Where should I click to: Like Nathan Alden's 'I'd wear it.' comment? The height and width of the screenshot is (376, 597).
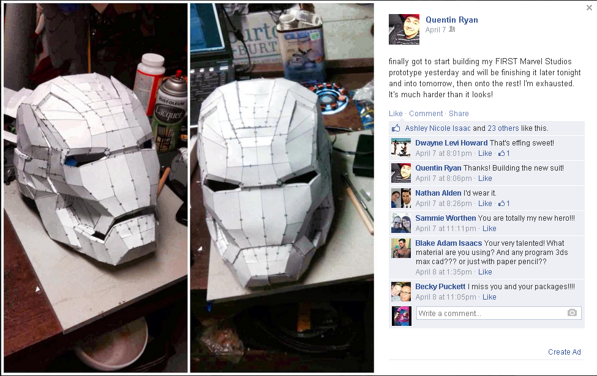pyautogui.click(x=485, y=204)
